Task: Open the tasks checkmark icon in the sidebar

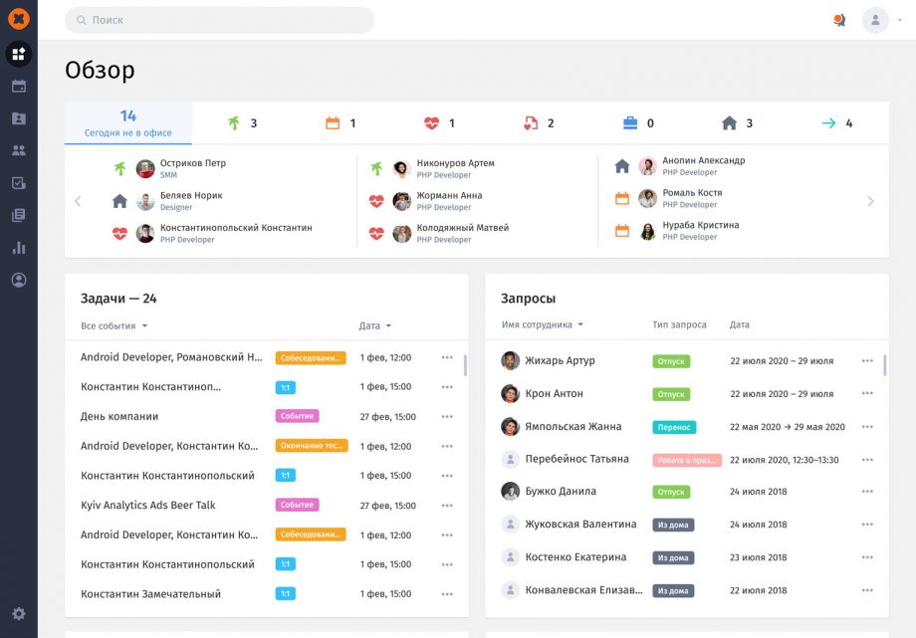Action: (x=18, y=182)
